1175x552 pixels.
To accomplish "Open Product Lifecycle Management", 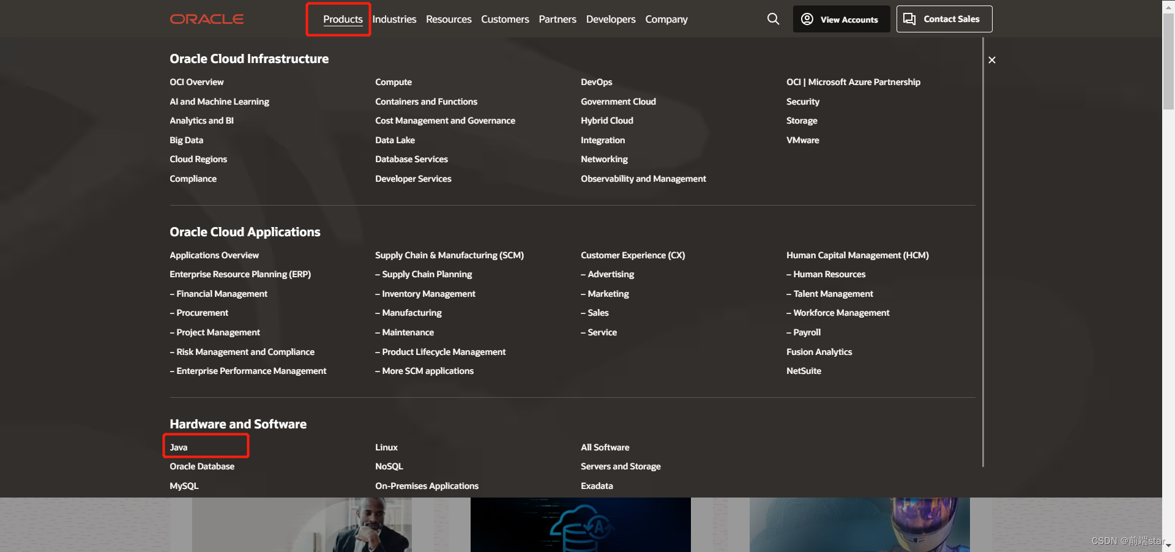I will pos(440,352).
